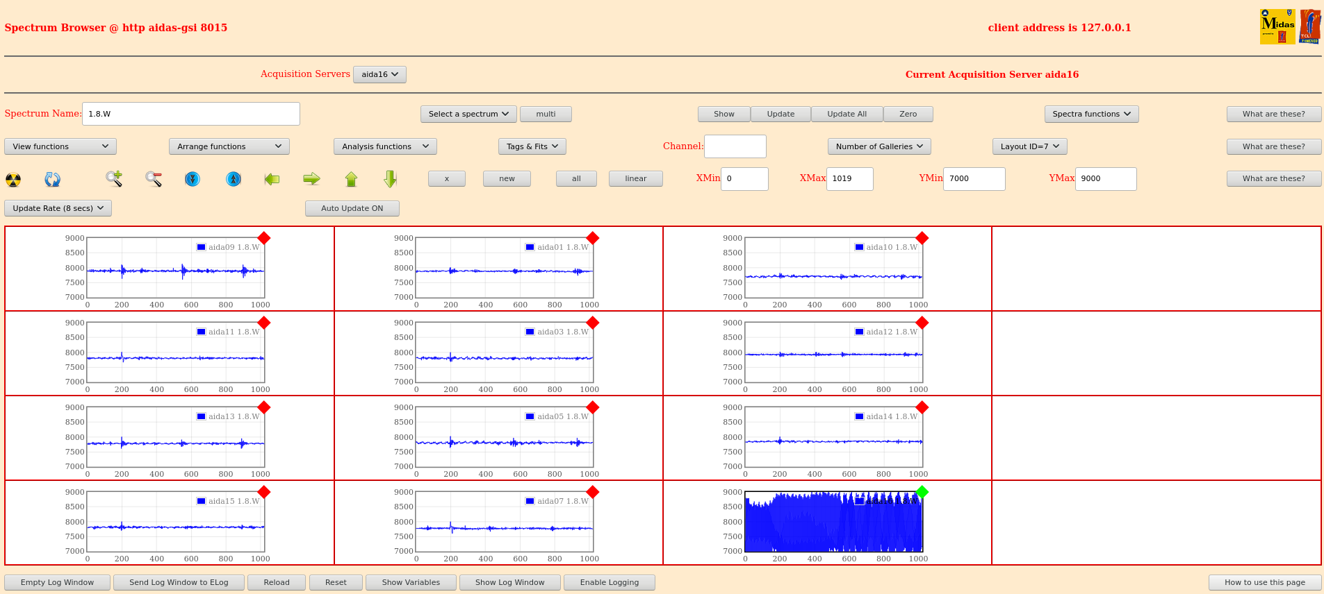Zoom in with the magnifier plus icon
The height and width of the screenshot is (594, 1324).
coord(114,179)
